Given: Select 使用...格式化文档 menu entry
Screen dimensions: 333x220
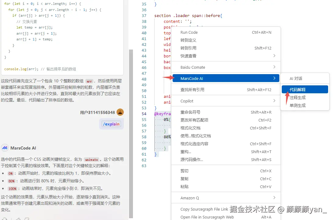Looking at the screenshot, I should [226, 136].
